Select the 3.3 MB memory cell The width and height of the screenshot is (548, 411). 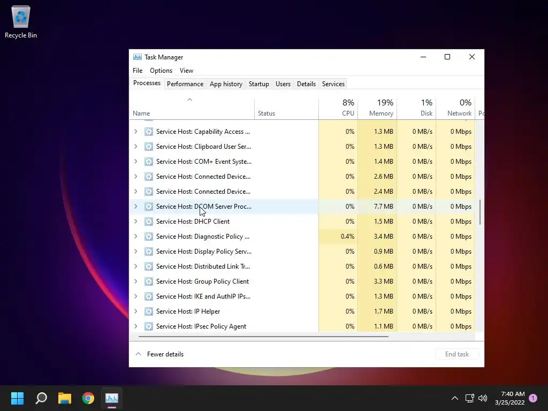[377, 281]
